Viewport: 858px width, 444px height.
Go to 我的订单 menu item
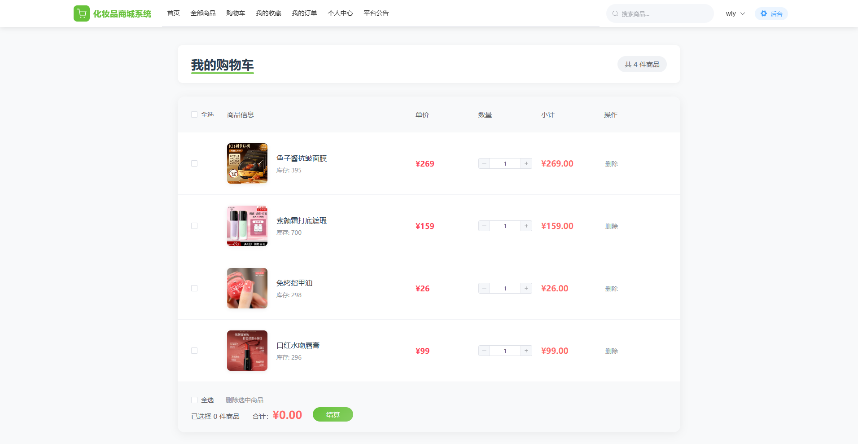click(x=304, y=13)
